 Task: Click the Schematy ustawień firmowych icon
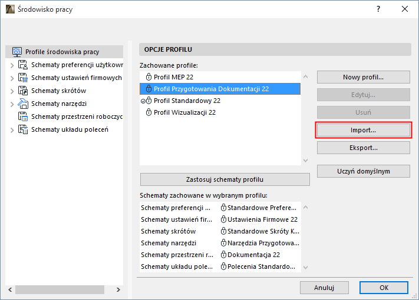point(23,78)
